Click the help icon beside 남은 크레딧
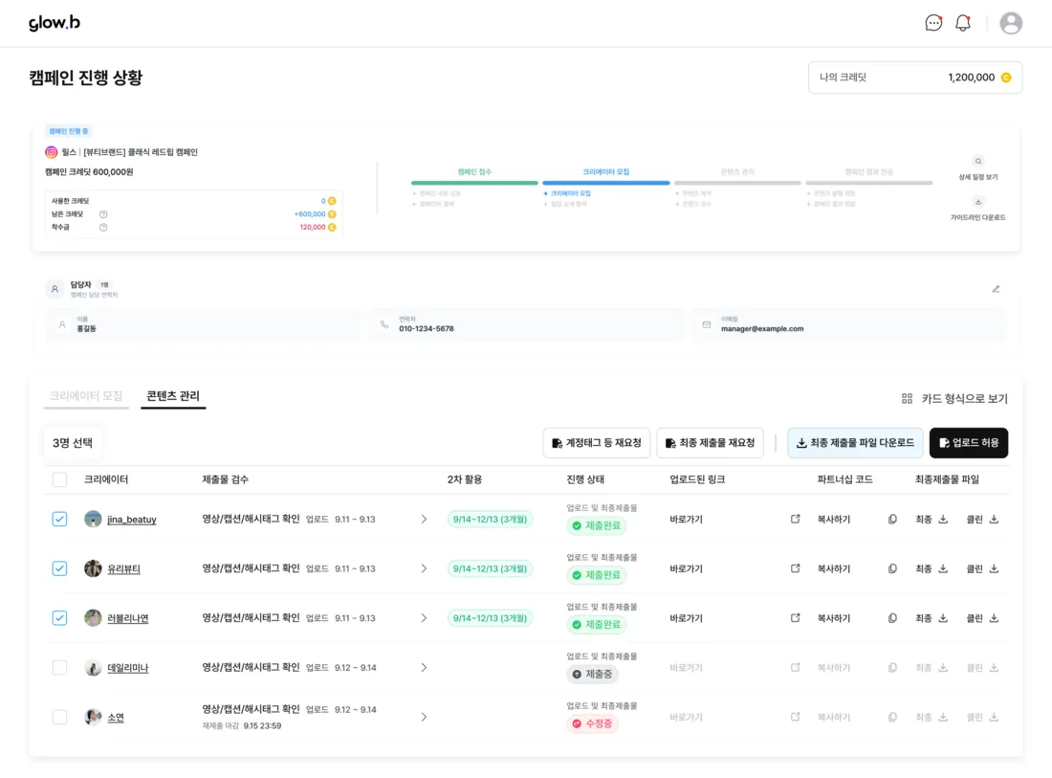The width and height of the screenshot is (1052, 778). (x=103, y=214)
